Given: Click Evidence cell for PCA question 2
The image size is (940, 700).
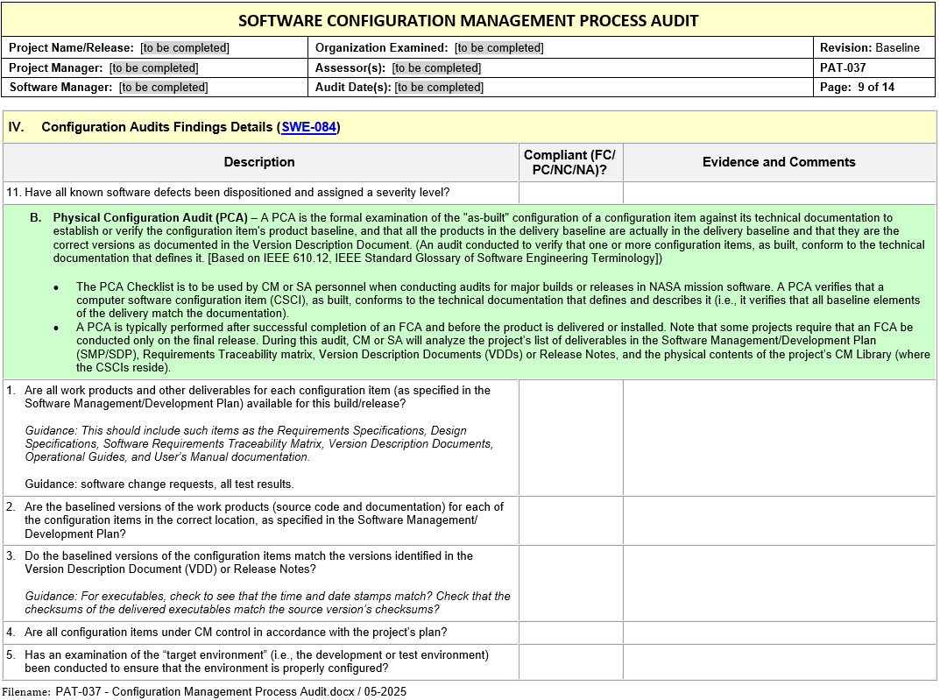Looking at the screenshot, I should pos(779,520).
